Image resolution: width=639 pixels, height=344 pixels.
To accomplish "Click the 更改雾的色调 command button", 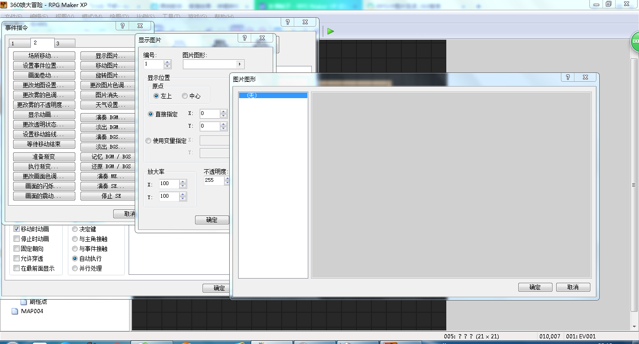I will tap(44, 95).
